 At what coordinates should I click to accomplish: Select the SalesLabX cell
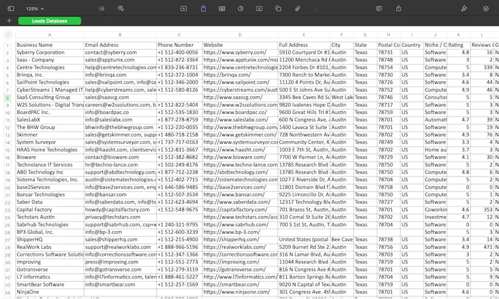pyautogui.click(x=50, y=120)
